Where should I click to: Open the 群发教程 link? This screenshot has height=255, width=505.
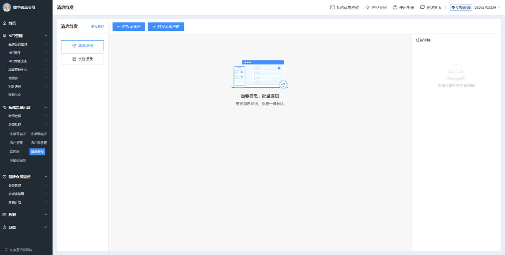tap(97, 26)
